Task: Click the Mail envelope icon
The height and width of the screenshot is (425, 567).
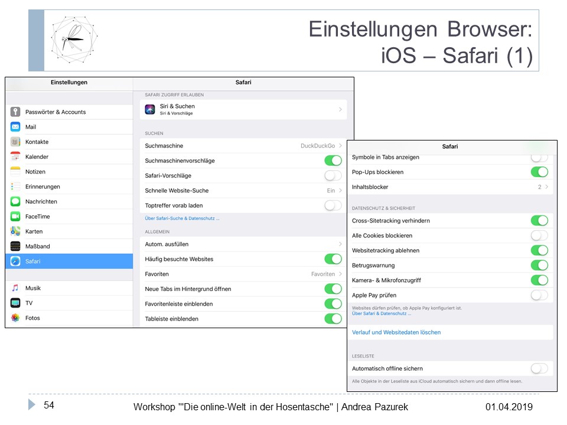Action: [x=15, y=127]
